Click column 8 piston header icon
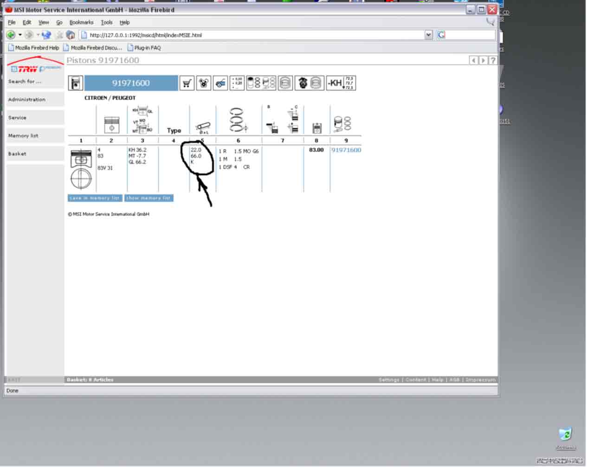Viewport: 594px width, 475px height. 317,128
